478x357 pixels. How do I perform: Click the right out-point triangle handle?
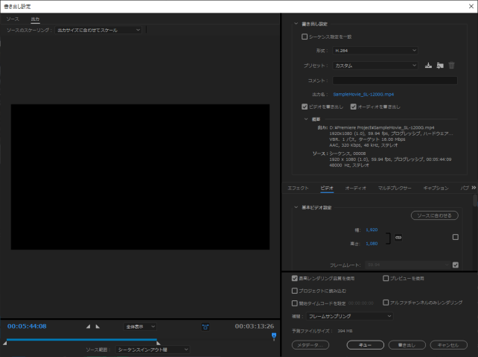tap(159, 343)
